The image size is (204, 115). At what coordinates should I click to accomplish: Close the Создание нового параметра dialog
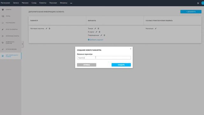(x=131, y=49)
